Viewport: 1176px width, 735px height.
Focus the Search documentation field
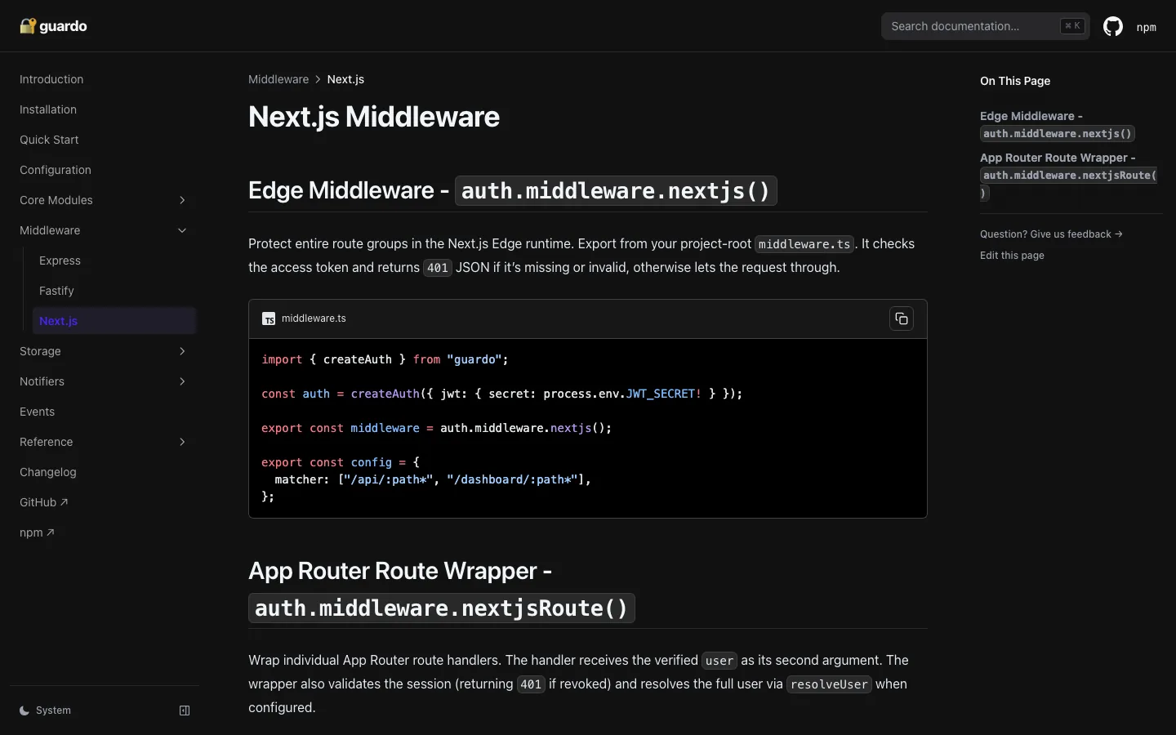coord(986,26)
